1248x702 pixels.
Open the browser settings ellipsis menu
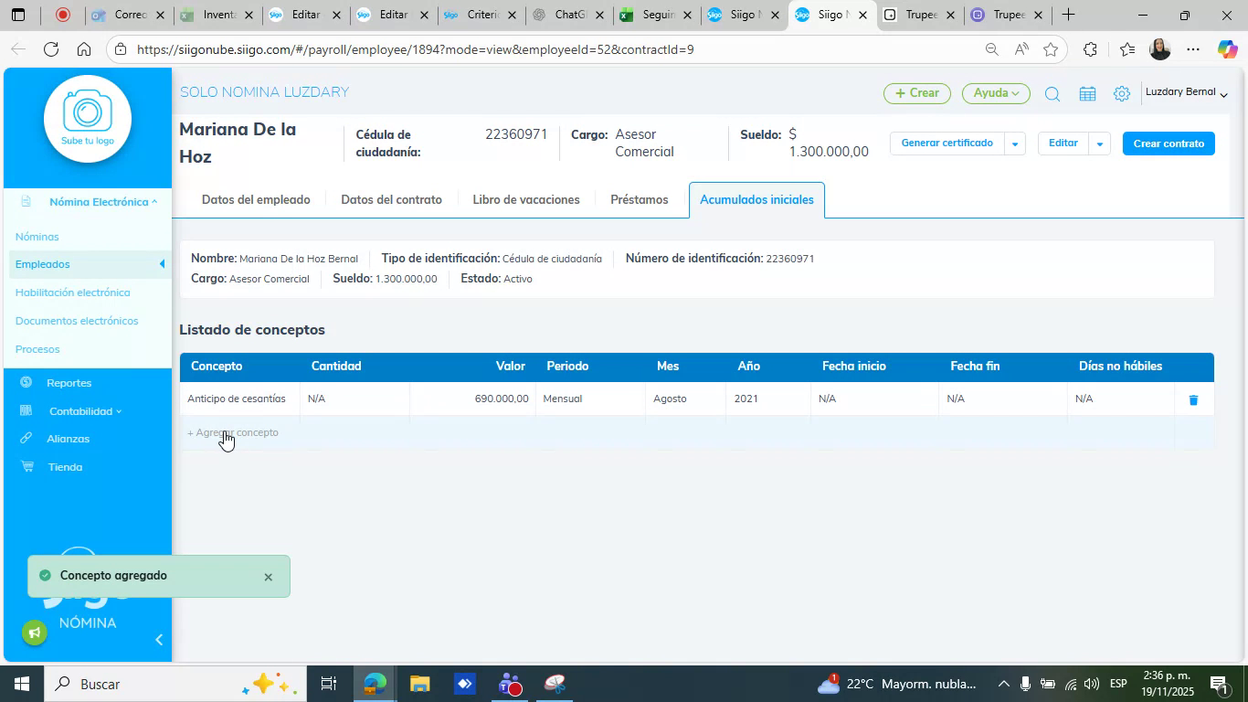click(x=1193, y=49)
